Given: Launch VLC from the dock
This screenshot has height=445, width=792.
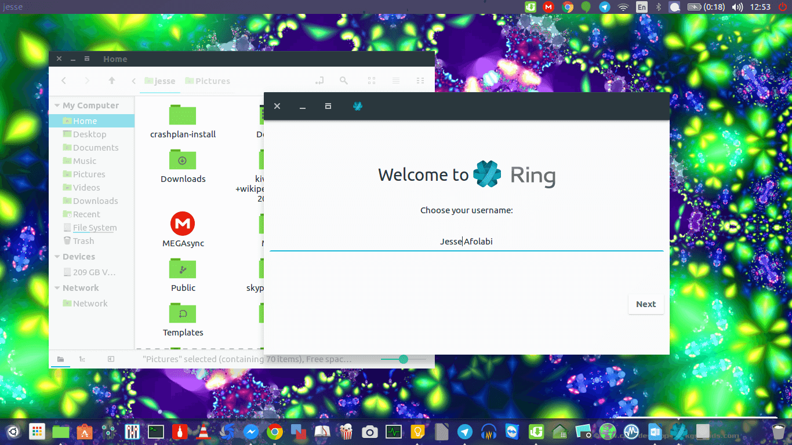Looking at the screenshot, I should click(x=203, y=432).
